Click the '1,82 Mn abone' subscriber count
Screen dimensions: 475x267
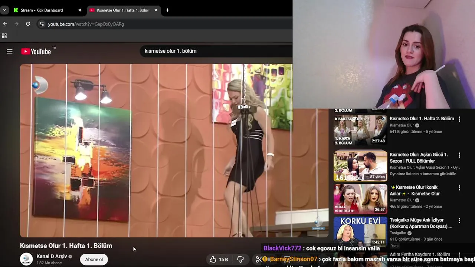pyautogui.click(x=49, y=263)
